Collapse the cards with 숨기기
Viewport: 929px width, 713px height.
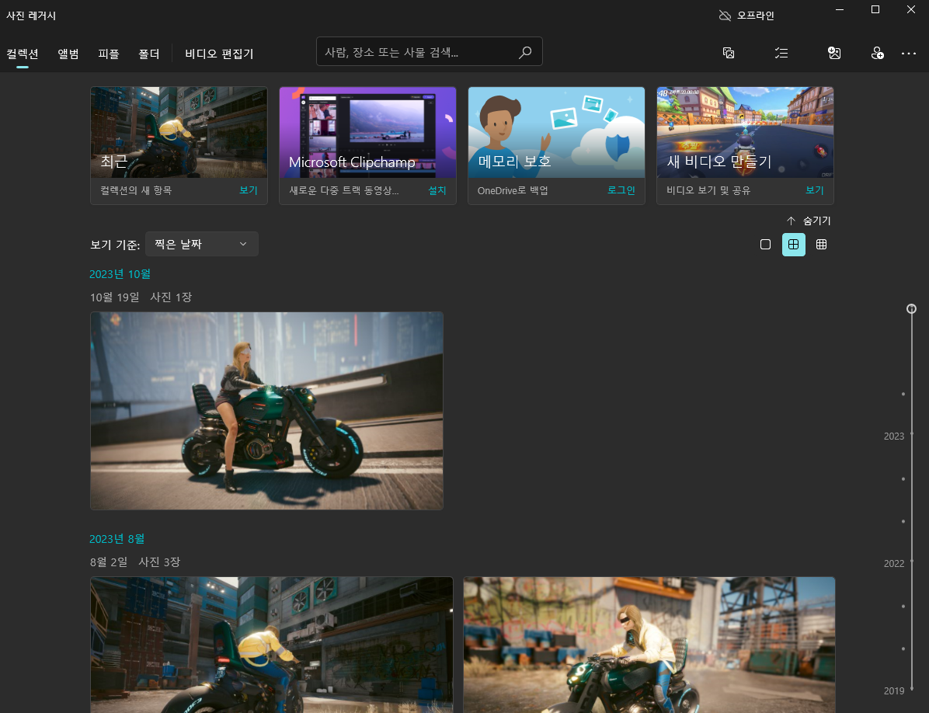[x=809, y=221]
